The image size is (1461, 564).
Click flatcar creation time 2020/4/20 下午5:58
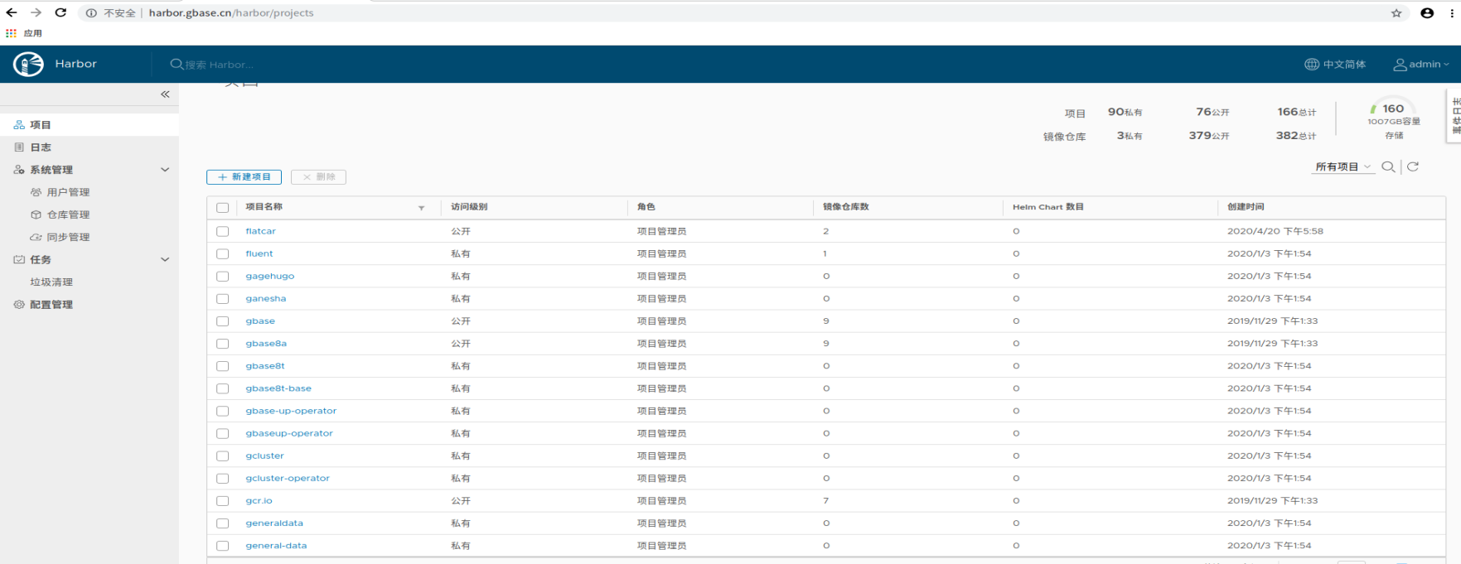tap(1275, 231)
